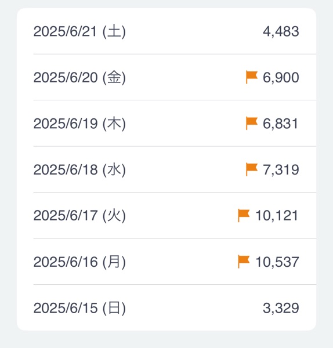
Task: Tap the 6,831 step count
Action: 280,124
